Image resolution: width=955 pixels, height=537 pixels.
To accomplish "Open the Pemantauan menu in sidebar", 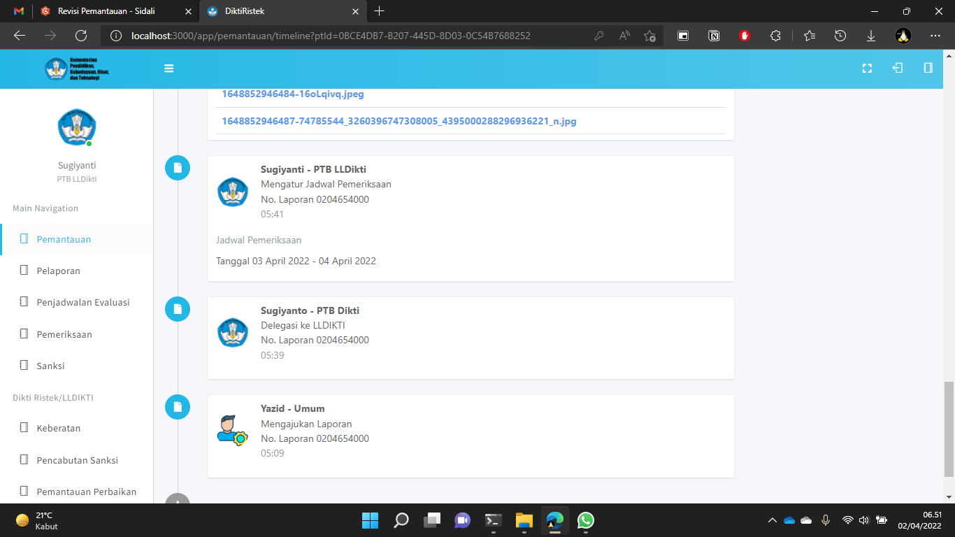I will pyautogui.click(x=64, y=239).
